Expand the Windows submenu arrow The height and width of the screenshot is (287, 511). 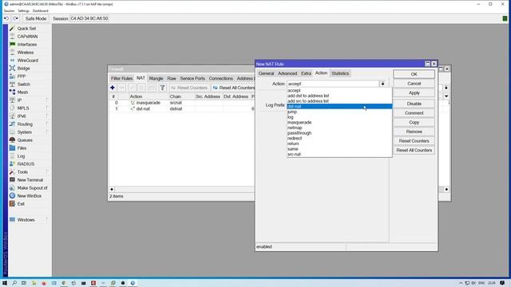click(x=47, y=220)
